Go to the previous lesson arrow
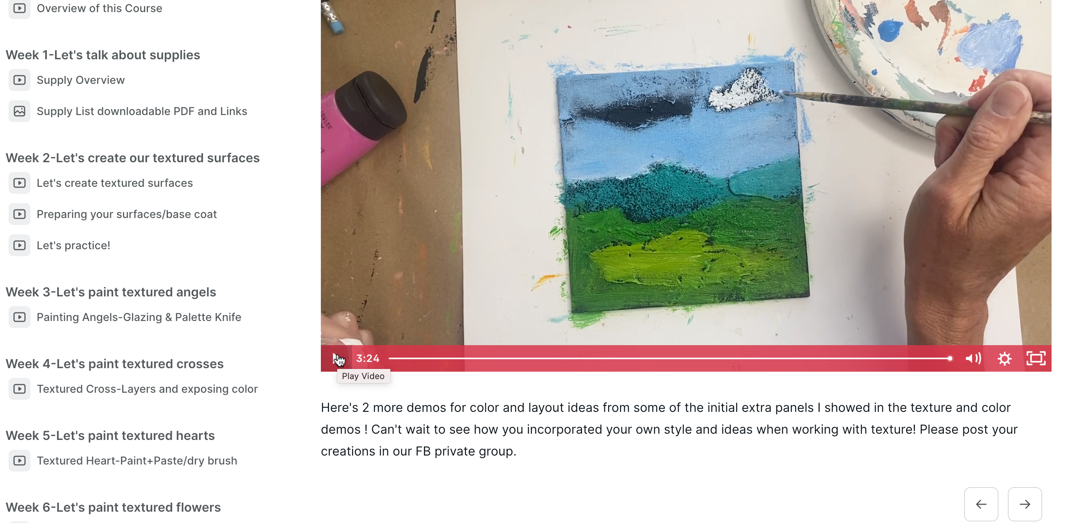Screen dimensions: 1066x523 pos(981,504)
